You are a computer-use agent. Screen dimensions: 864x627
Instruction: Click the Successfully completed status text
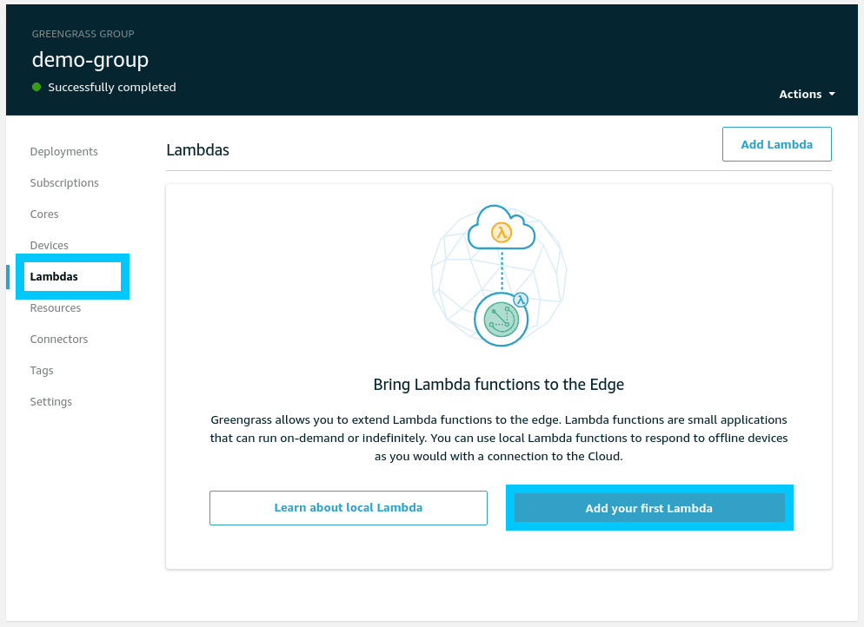pos(112,87)
